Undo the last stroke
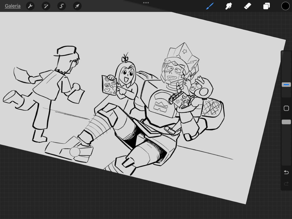Screen dimensions: 292x219 click(286, 172)
